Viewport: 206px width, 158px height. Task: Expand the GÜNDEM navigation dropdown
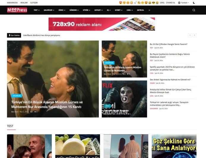[74, 10]
